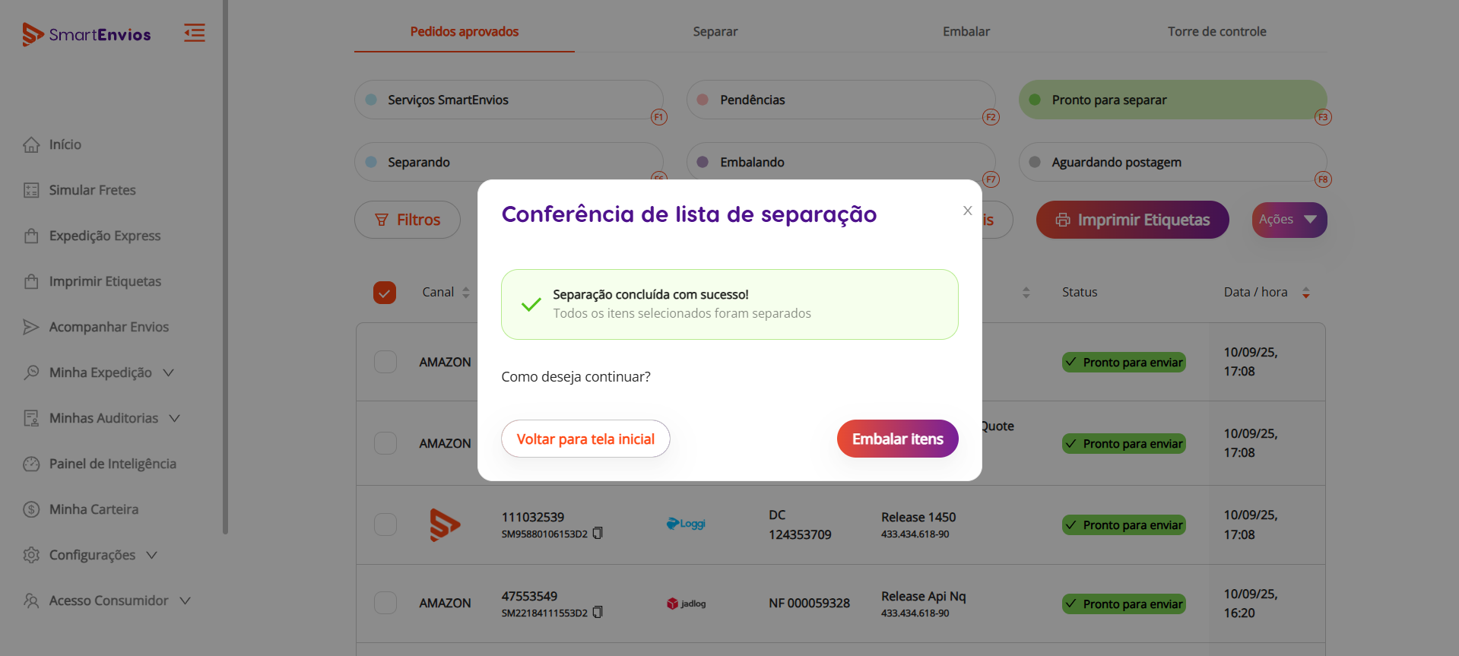Image resolution: width=1459 pixels, height=656 pixels.
Task: Click the Painel de Inteligência gauge icon
Action: point(31,464)
